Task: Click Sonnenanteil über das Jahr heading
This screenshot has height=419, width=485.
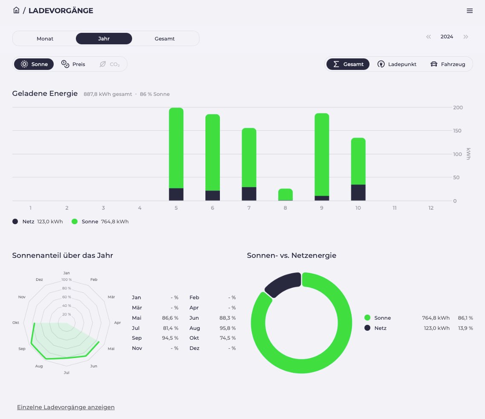Action: tap(63, 255)
